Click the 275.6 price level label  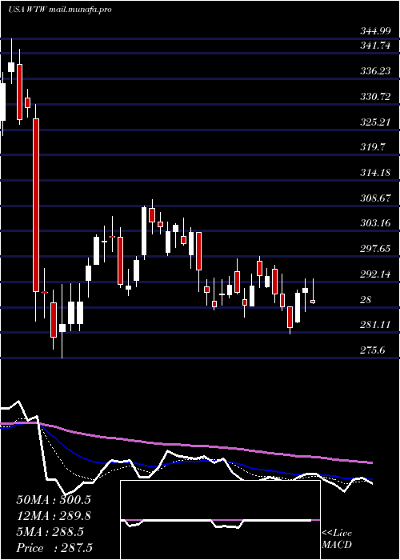pyautogui.click(x=373, y=350)
